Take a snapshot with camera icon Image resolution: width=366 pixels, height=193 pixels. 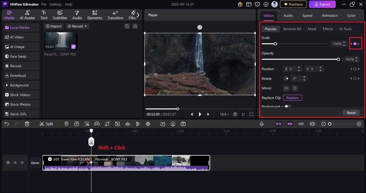235,115
